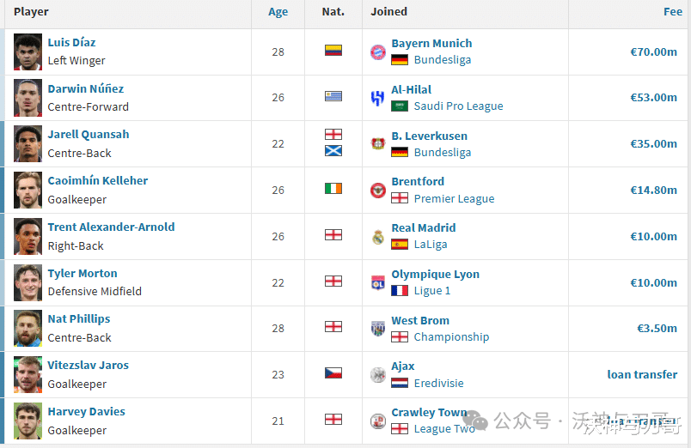Sort the table by Age column
691x448 pixels.
(x=278, y=12)
